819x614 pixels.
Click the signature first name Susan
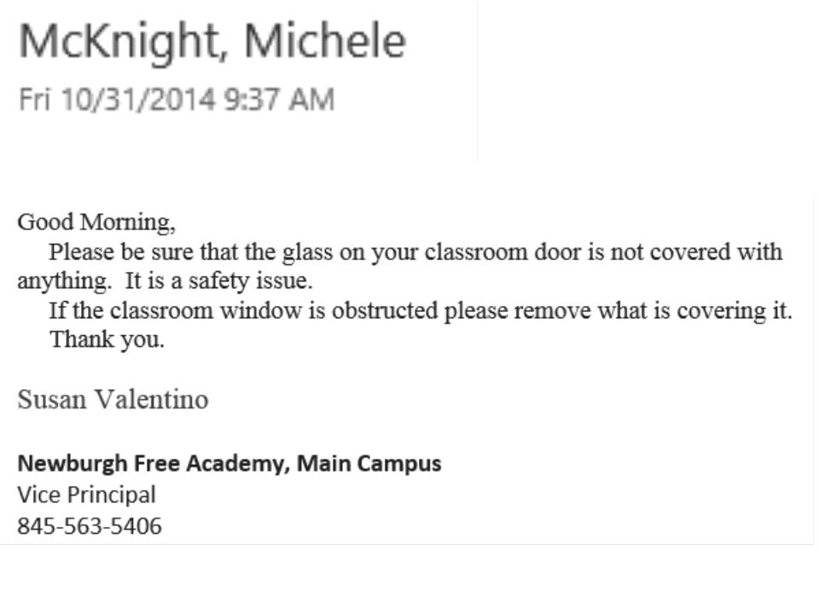coord(52,400)
